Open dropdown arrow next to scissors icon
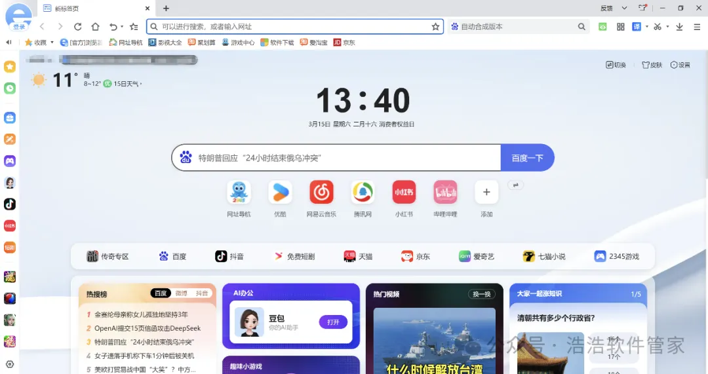The image size is (708, 374). click(667, 27)
